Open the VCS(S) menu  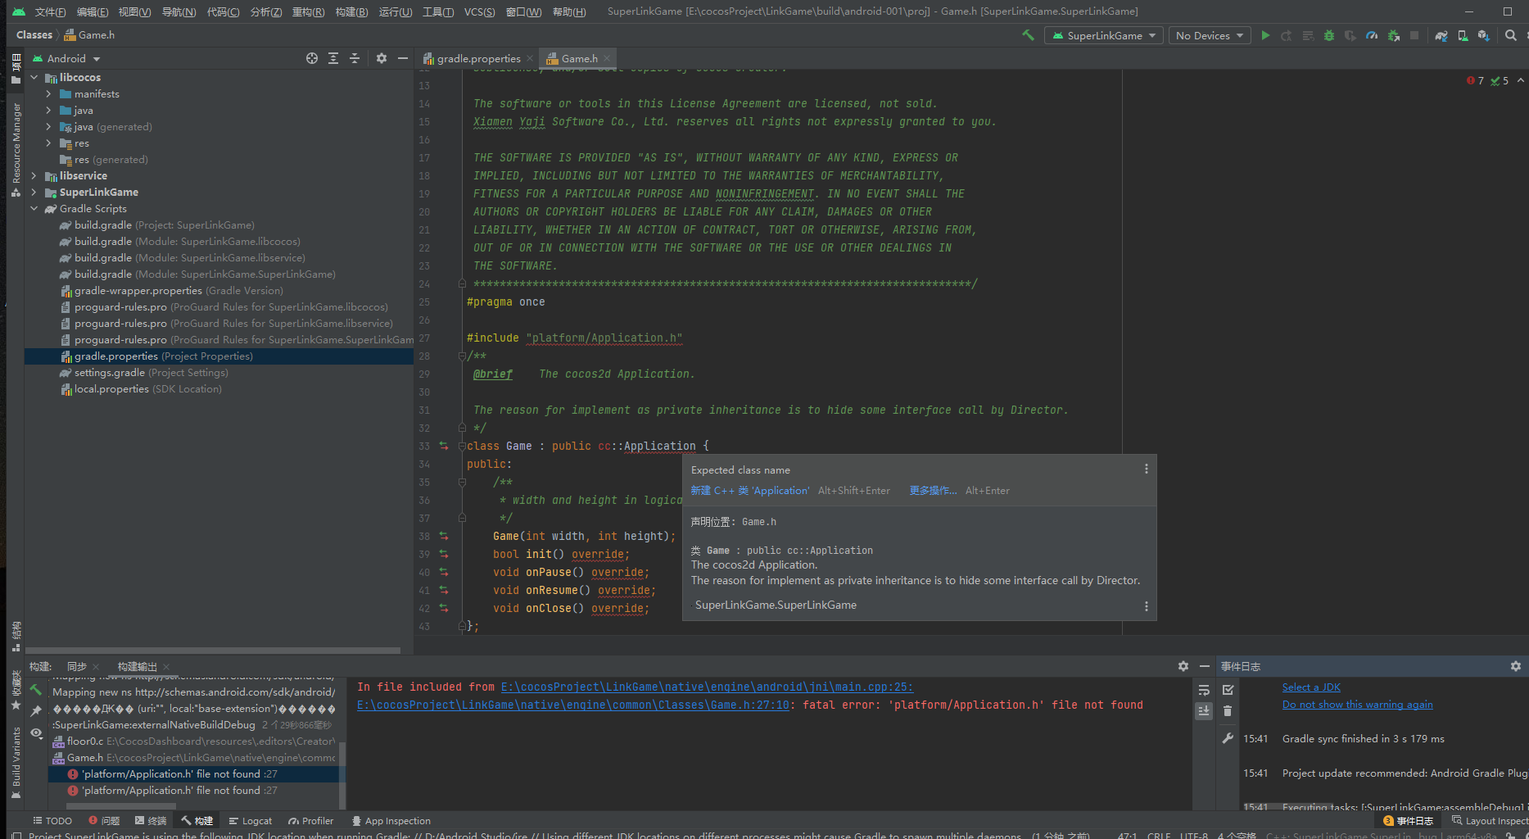pyautogui.click(x=479, y=11)
